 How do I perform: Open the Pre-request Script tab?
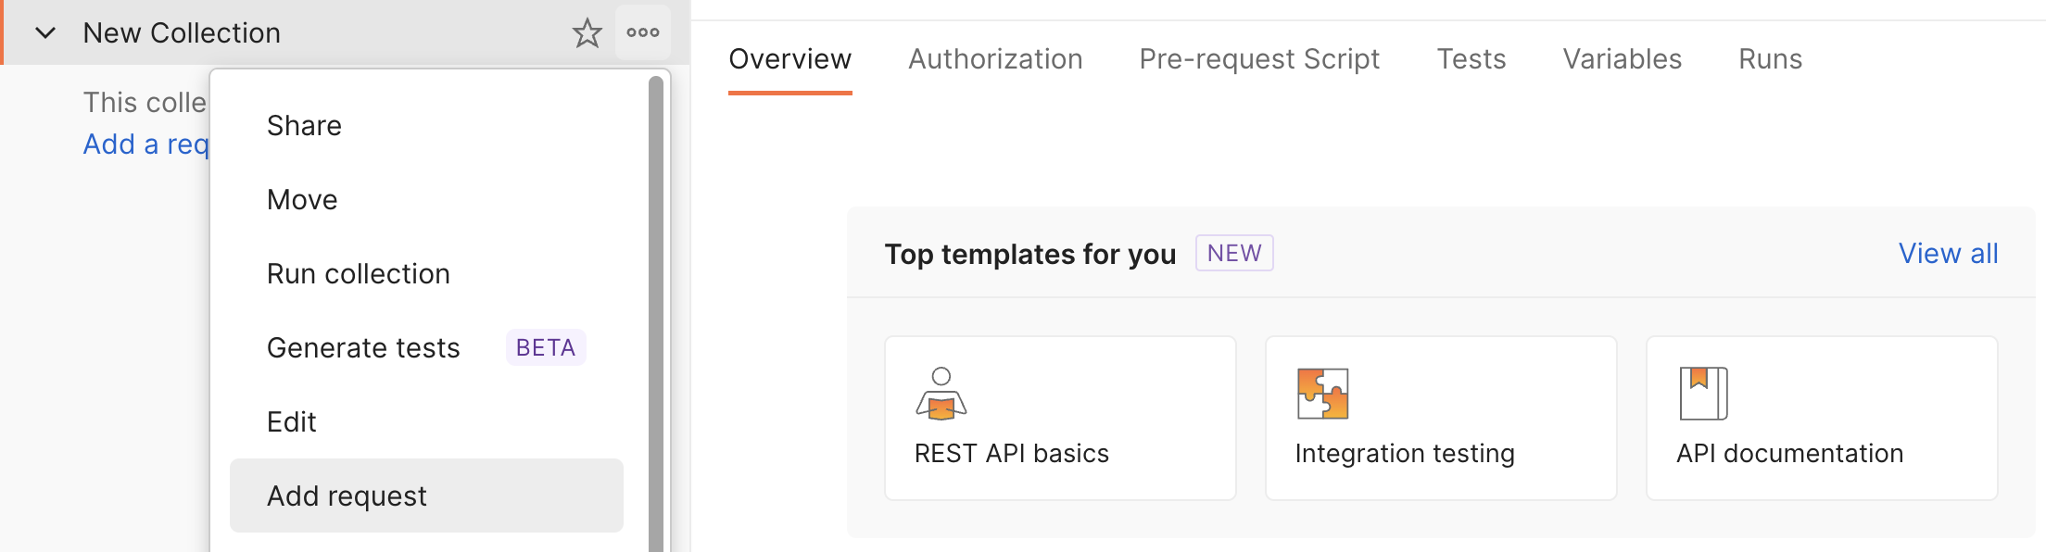point(1259,59)
